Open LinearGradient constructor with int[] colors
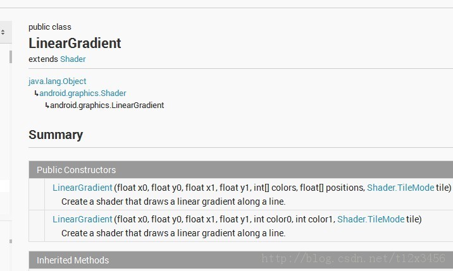This screenshot has width=453, height=271. pos(82,188)
